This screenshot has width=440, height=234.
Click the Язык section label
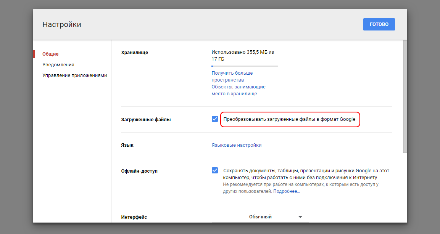pyautogui.click(x=127, y=145)
